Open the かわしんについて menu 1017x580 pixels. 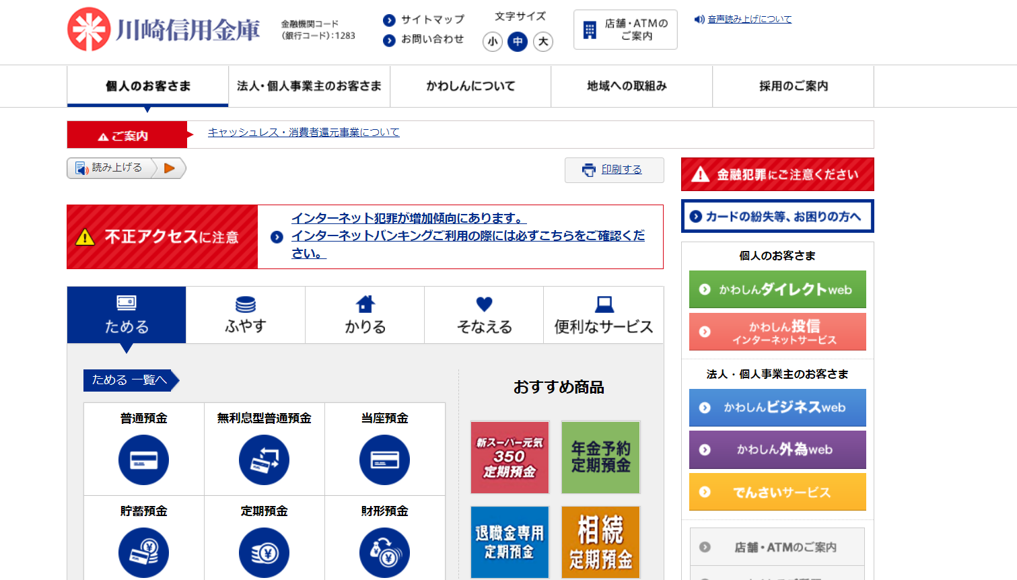pos(470,86)
